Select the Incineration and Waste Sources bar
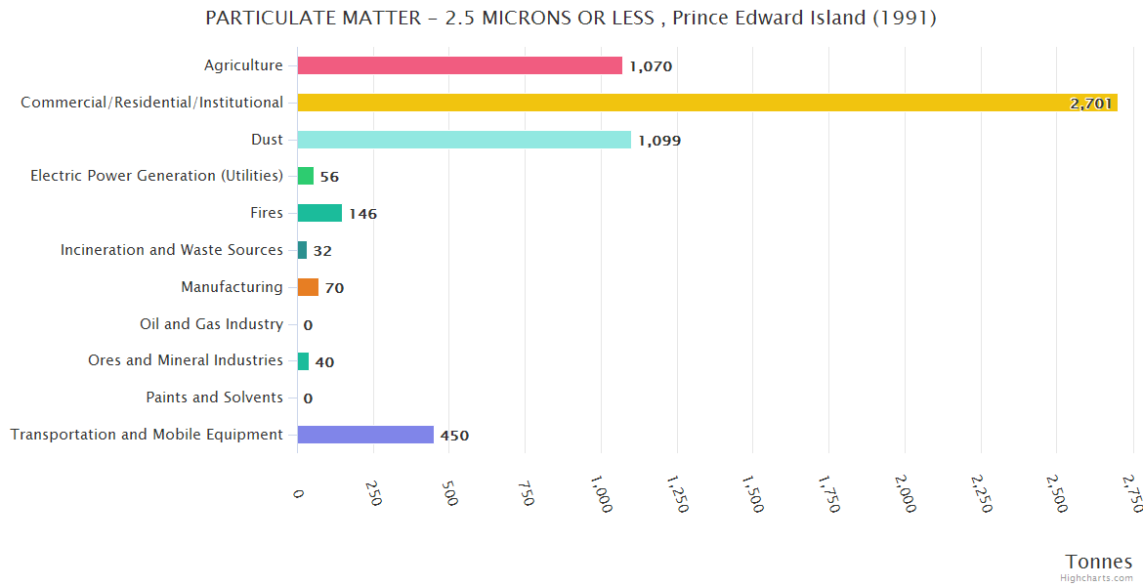1143x586 pixels. (302, 250)
